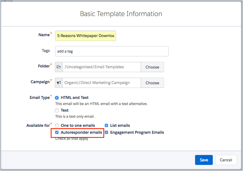Image resolution: width=243 pixels, height=171 pixels.
Task: Enable the One to one emails checkbox
Action: pyautogui.click(x=57, y=125)
